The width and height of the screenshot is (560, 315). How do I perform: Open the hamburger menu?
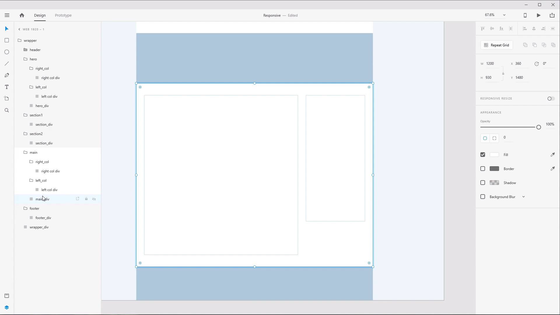[x=7, y=15]
